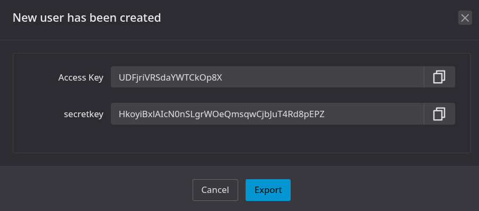479x211 pixels.
Task: Focus the secretkey text field
Action: coord(267,114)
